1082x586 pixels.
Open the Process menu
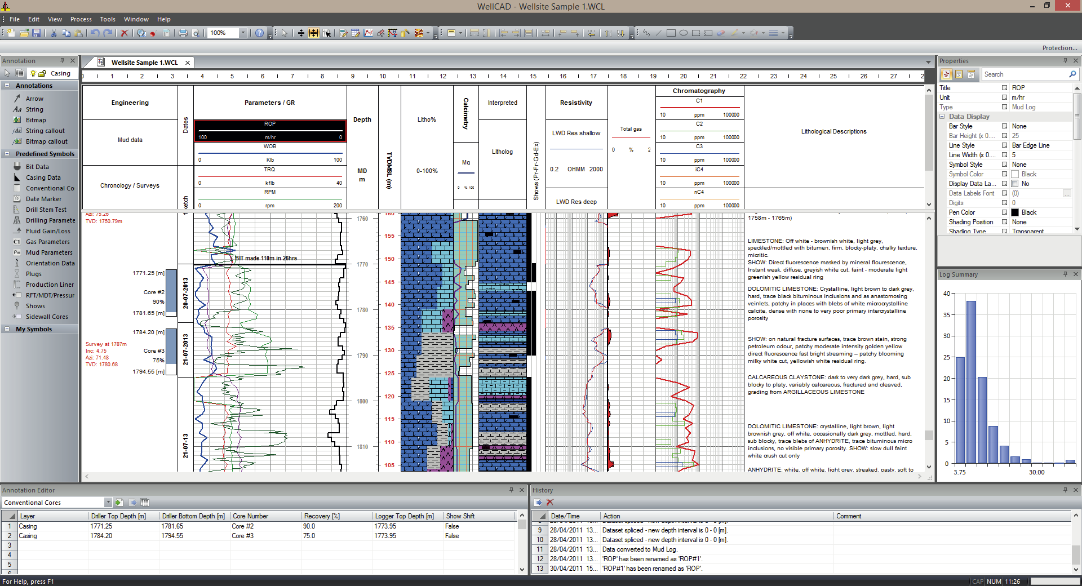click(81, 19)
